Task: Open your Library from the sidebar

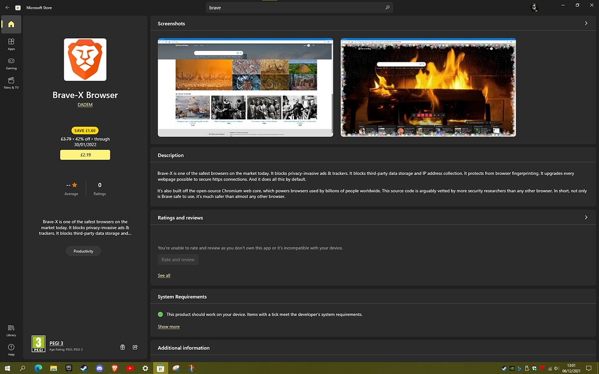Action: 10,331
